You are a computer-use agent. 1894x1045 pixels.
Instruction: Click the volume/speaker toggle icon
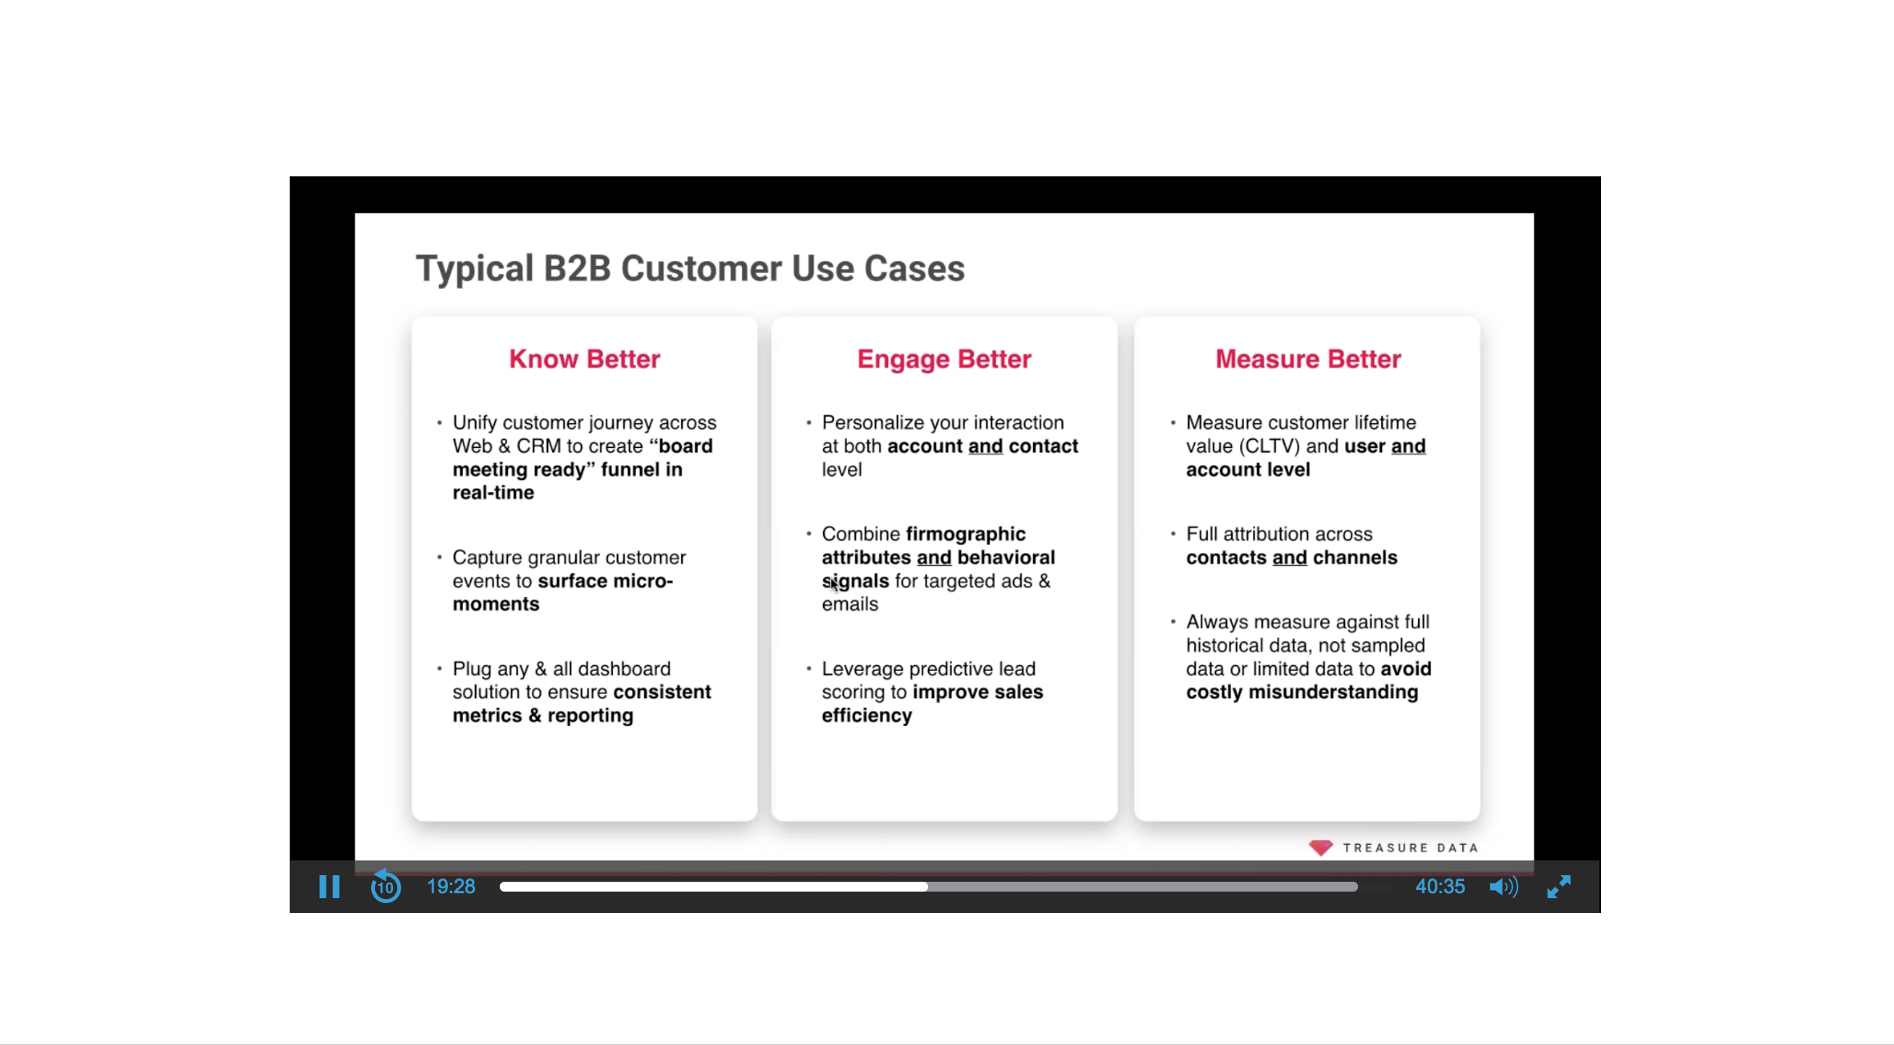pyautogui.click(x=1505, y=887)
